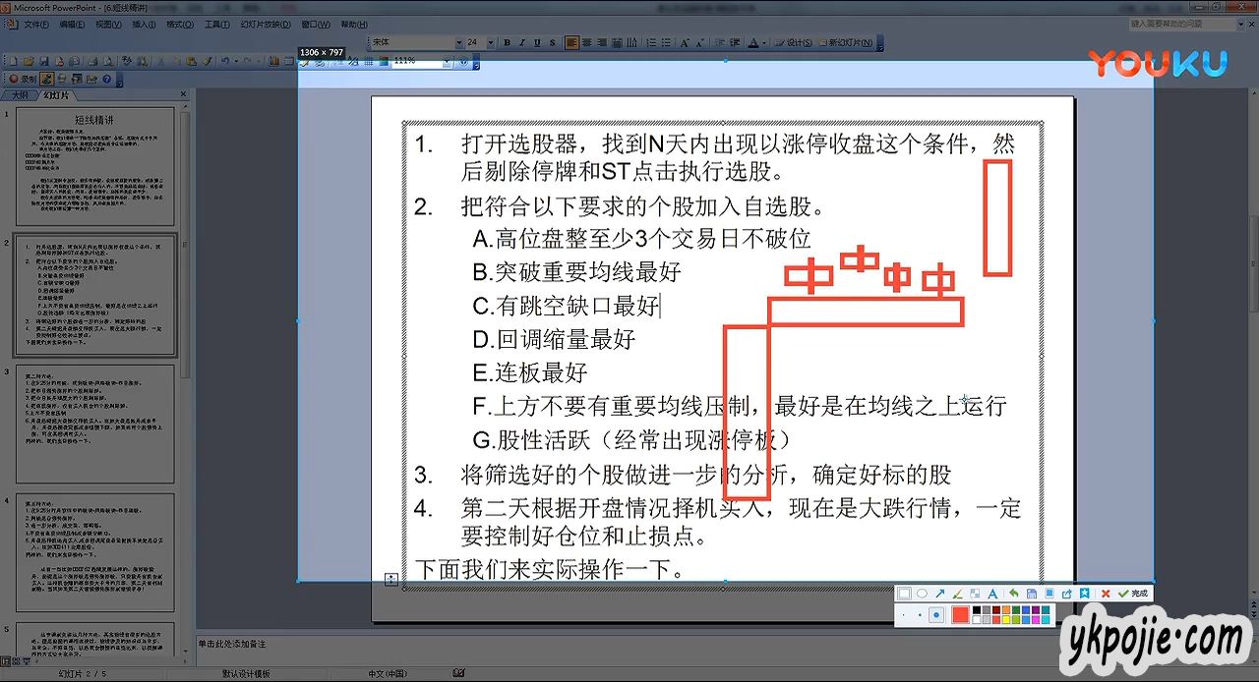The width and height of the screenshot is (1259, 682).
Task: Select the text annotation tool
Action: (991, 594)
